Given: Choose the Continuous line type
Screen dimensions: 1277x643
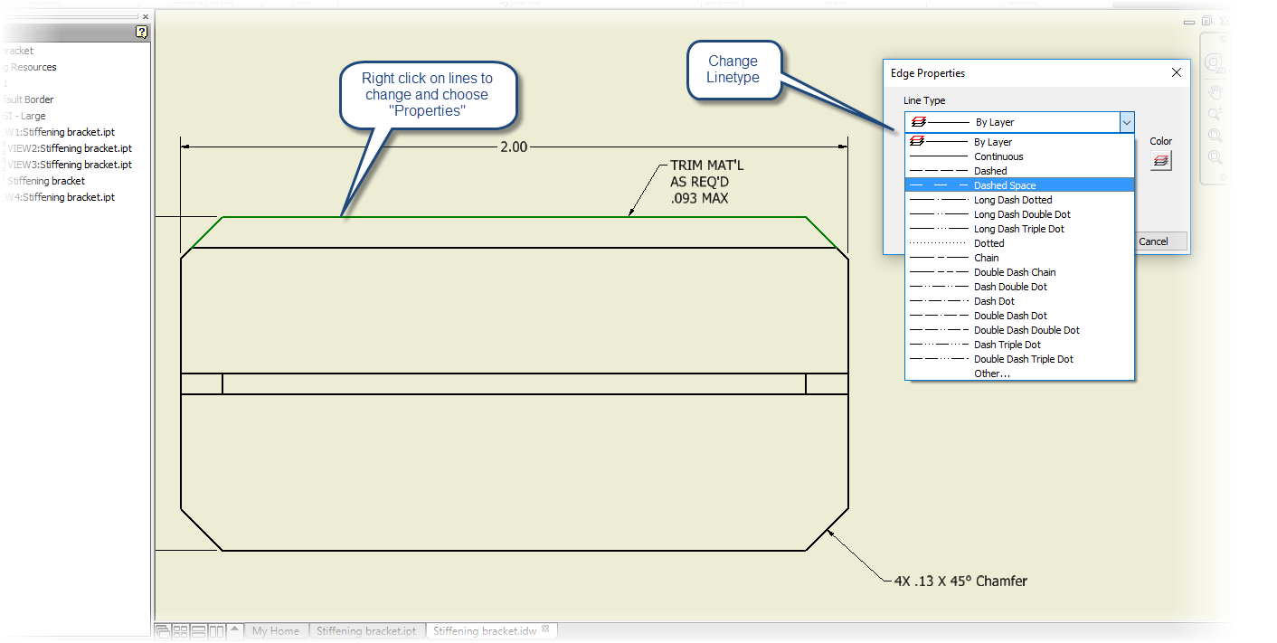Looking at the screenshot, I should pyautogui.click(x=998, y=156).
